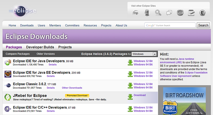Click the Java EE IDE package icon
The width and height of the screenshot is (213, 115).
pyautogui.click(x=8, y=74)
